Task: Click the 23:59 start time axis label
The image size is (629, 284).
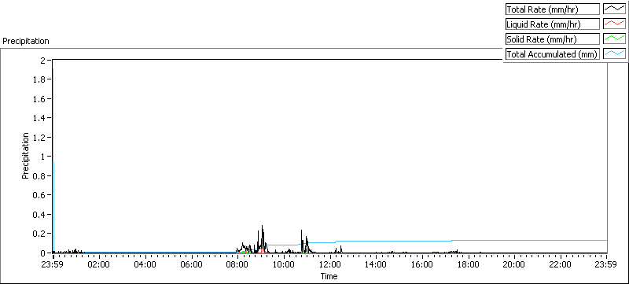Action: (x=53, y=264)
